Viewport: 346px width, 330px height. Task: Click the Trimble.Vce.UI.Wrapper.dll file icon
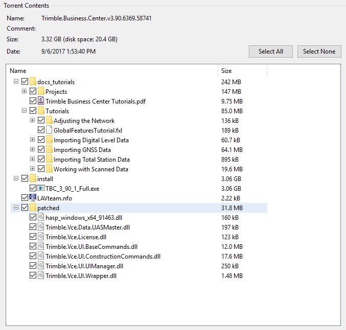41,275
